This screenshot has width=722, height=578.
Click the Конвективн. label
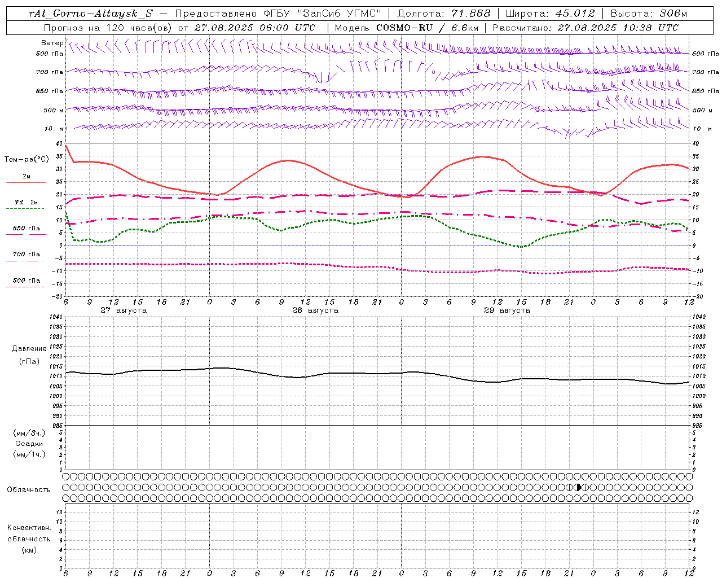29,528
